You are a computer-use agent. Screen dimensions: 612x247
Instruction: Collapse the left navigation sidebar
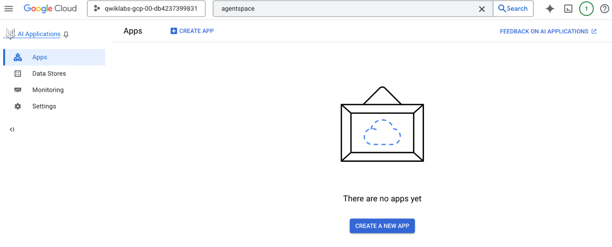tap(12, 129)
